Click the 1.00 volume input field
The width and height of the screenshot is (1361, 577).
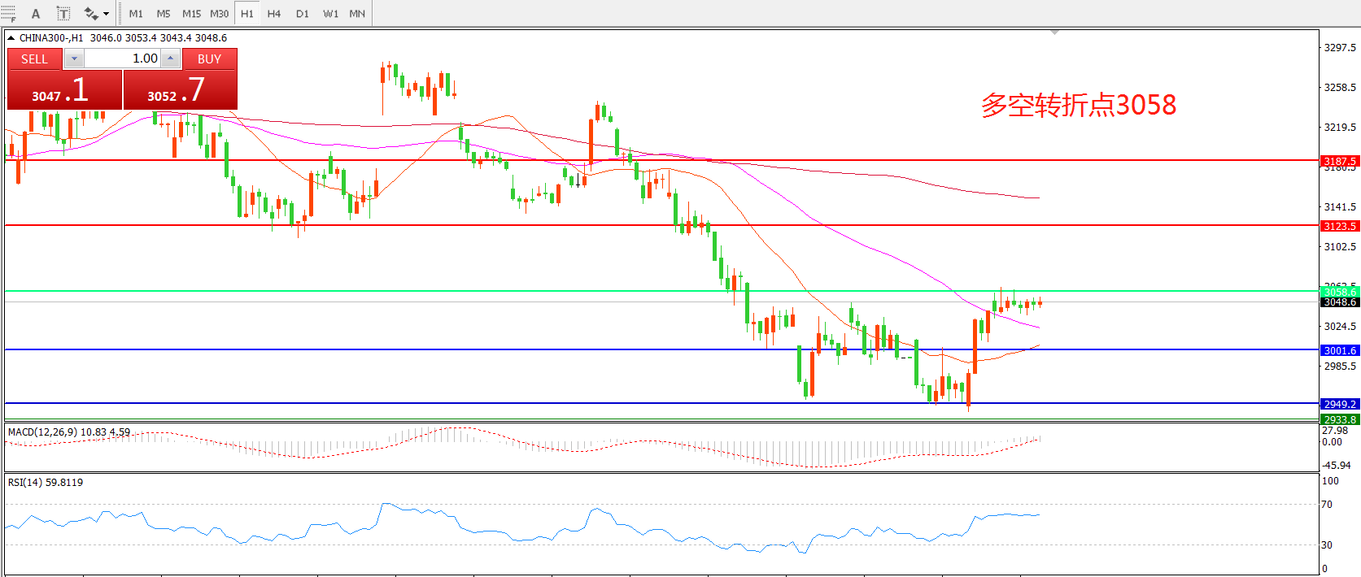coord(122,59)
